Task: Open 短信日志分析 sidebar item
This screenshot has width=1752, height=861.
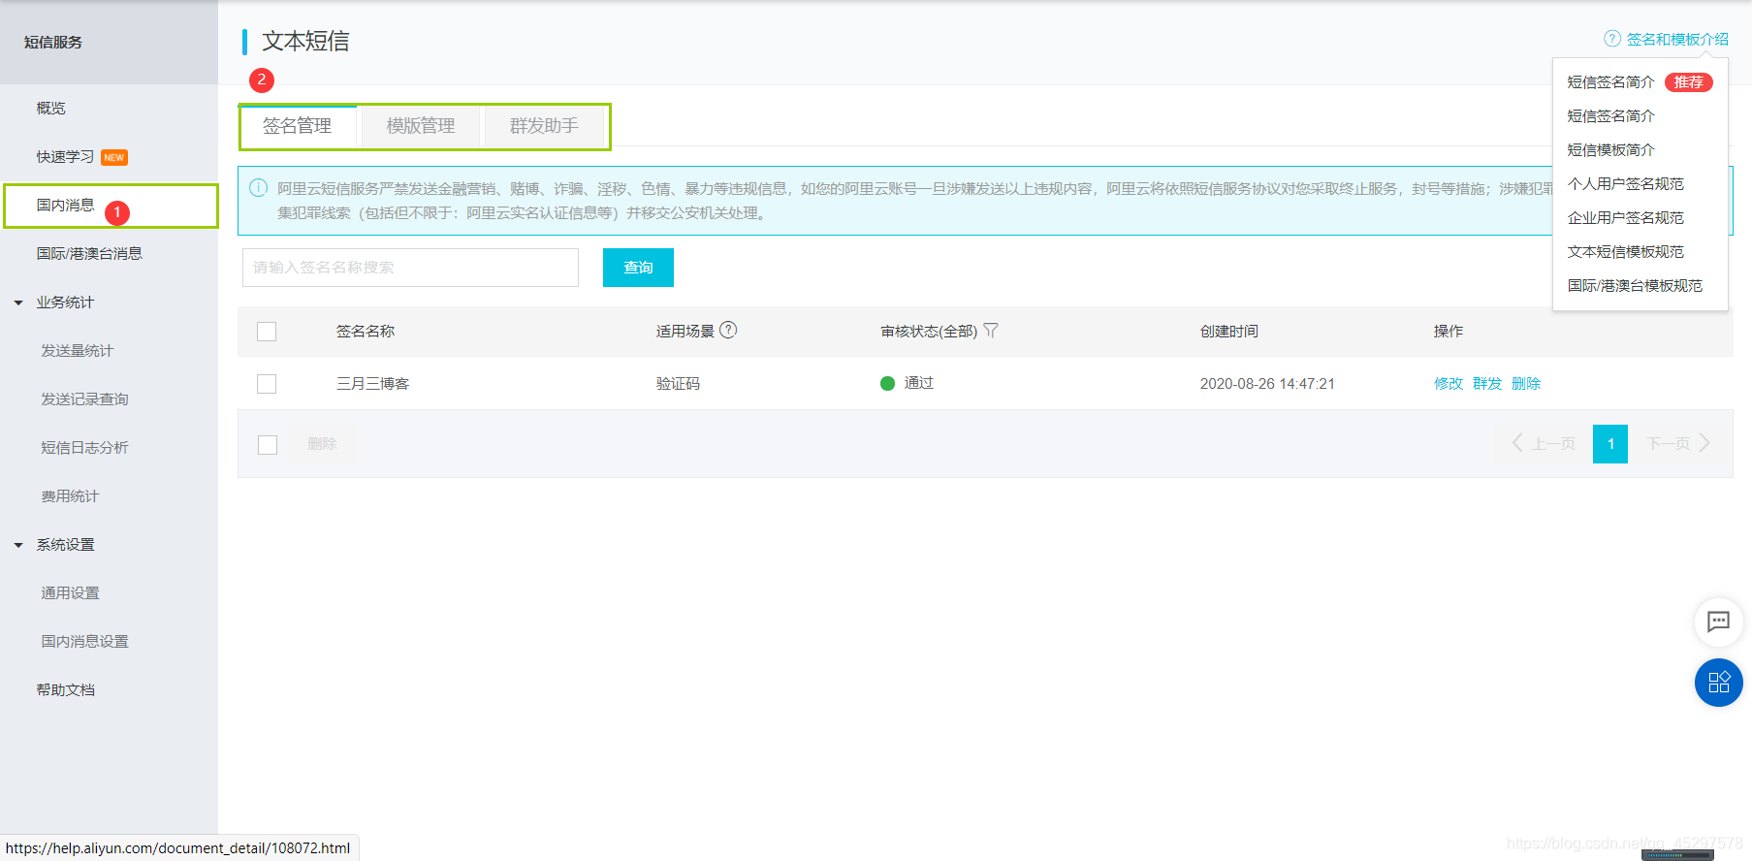Action: click(84, 448)
